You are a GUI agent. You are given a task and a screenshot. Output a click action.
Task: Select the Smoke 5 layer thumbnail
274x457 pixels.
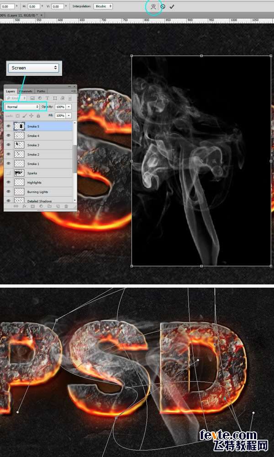19,126
